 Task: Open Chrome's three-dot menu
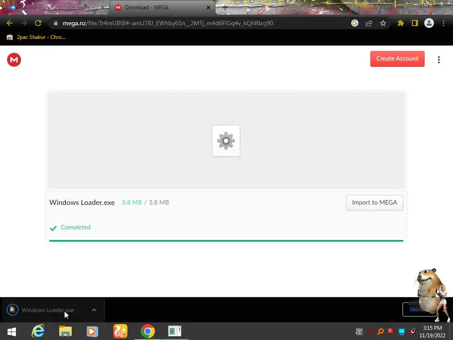click(443, 23)
